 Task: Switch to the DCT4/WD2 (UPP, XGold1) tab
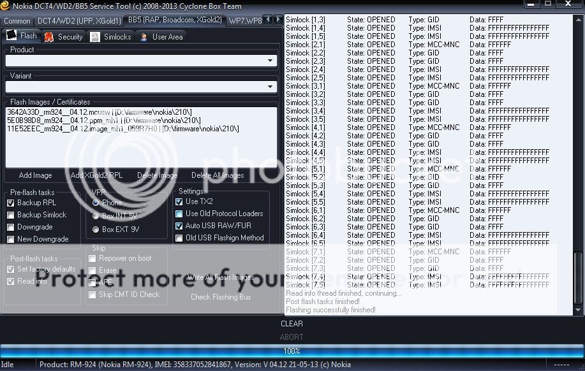tap(79, 21)
